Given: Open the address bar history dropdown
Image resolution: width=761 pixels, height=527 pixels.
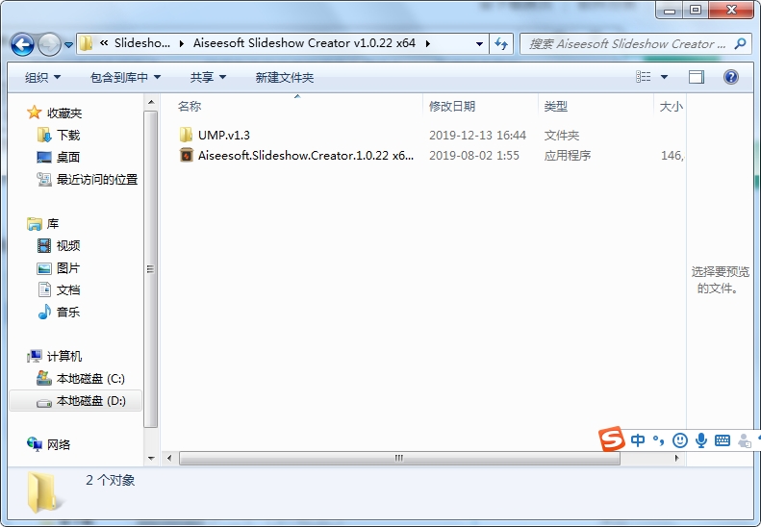Looking at the screenshot, I should (x=479, y=43).
